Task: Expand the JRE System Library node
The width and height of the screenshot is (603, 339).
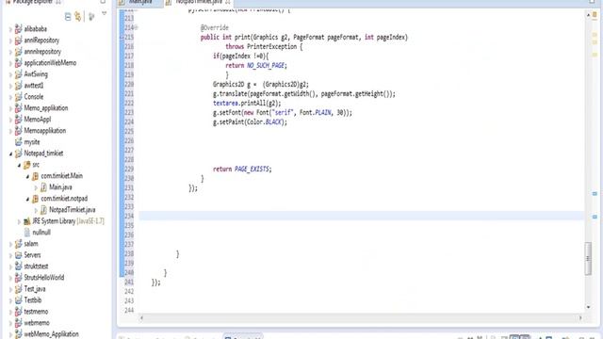Action: (x=19, y=222)
